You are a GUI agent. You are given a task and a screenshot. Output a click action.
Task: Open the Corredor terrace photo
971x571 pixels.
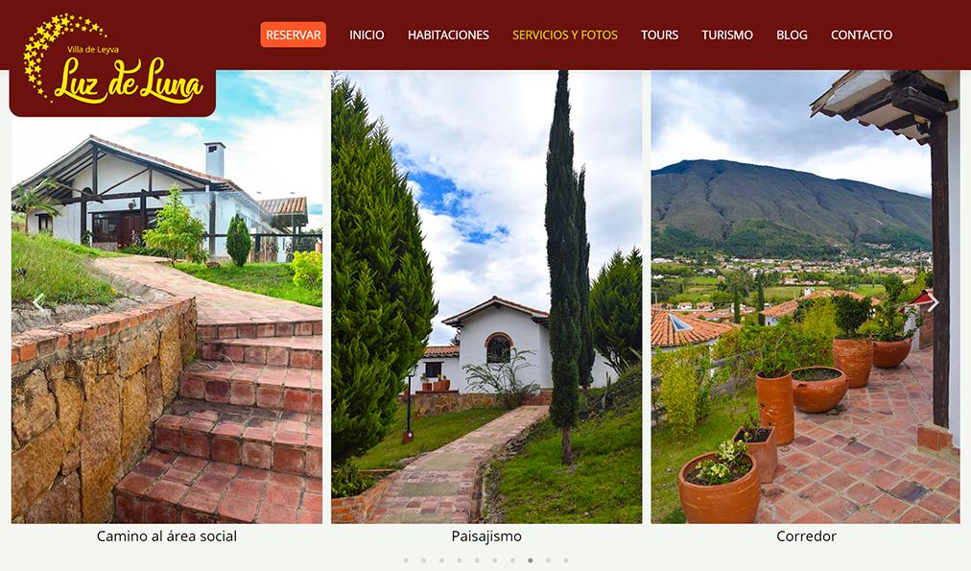(x=806, y=297)
